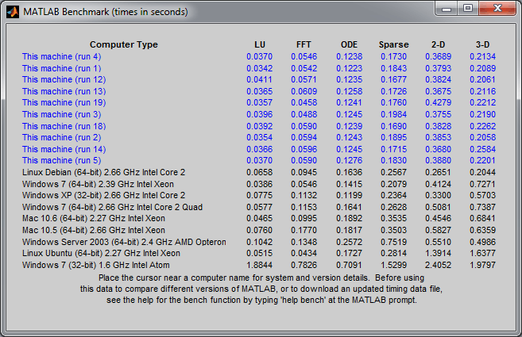Click 'Linux Ubuntu (64-bit) 2.27 GHz Intel Xeon'
This screenshot has width=522, height=337.
click(x=101, y=253)
